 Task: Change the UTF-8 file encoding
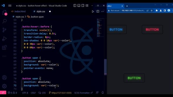pyautogui.click(x=25, y=93)
